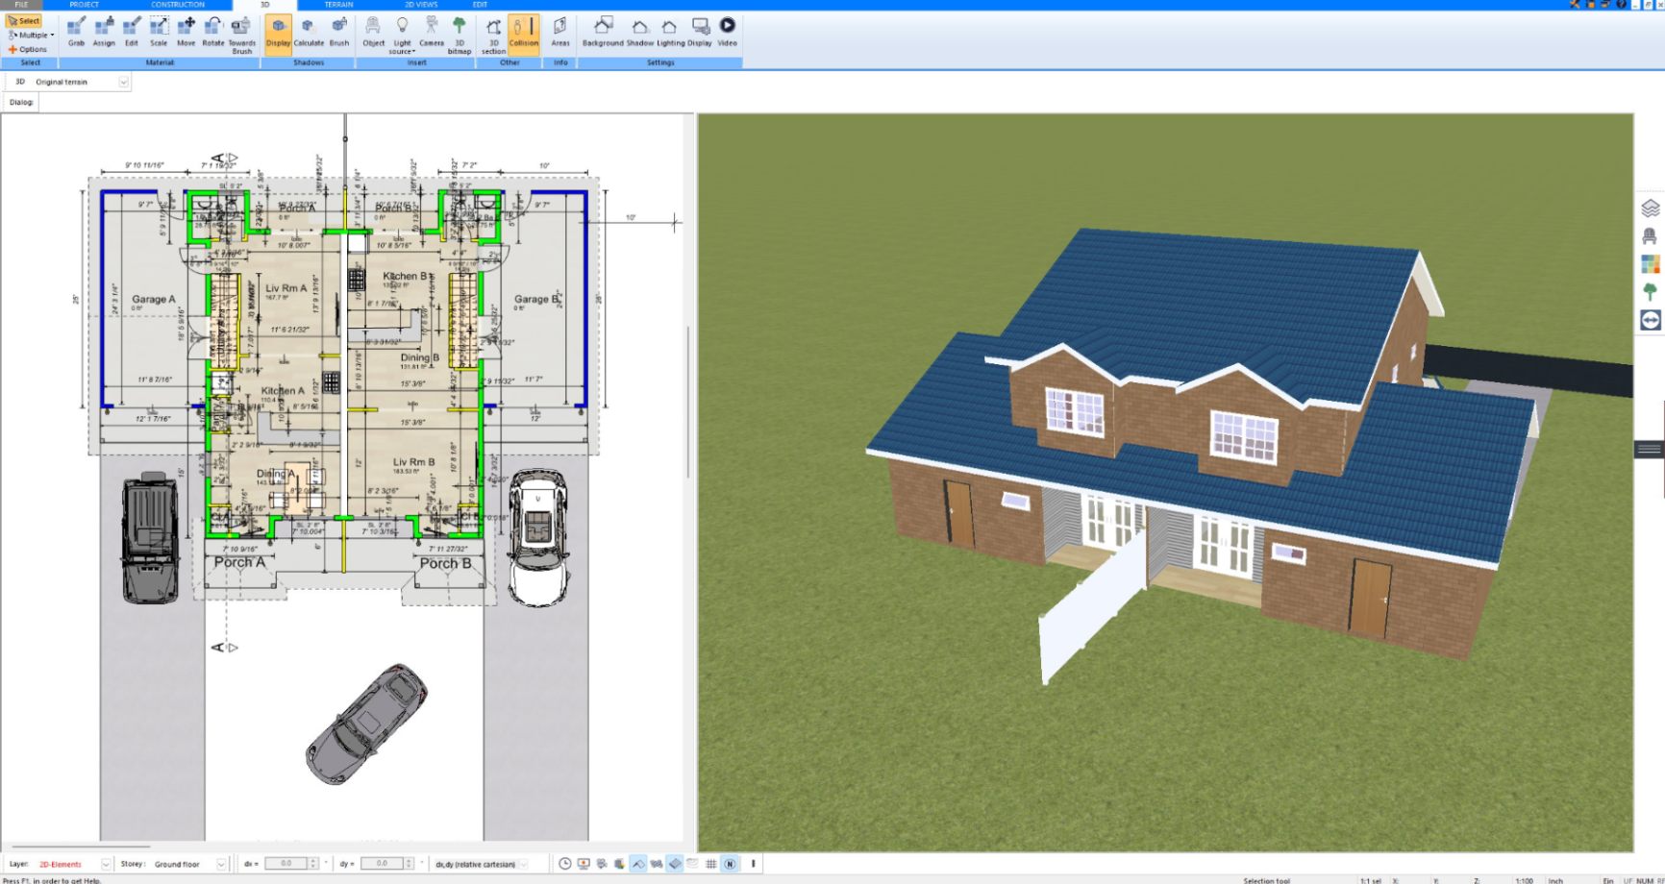1665x884 pixels.
Task: Open Display settings in Settings group
Action: coord(700,31)
